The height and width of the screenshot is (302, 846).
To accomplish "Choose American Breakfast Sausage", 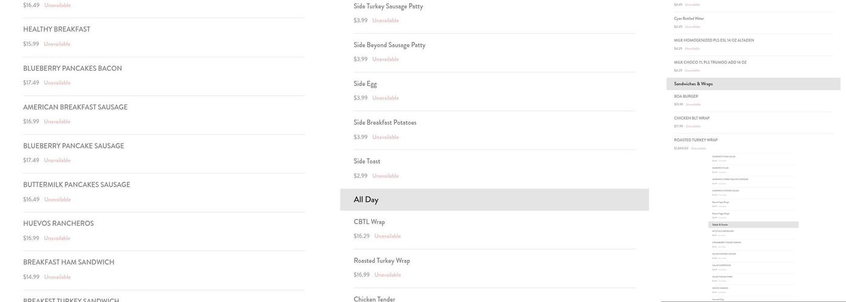I will coord(76,108).
